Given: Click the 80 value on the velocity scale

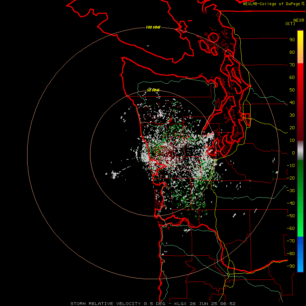Looking at the screenshot, I should point(292,52).
